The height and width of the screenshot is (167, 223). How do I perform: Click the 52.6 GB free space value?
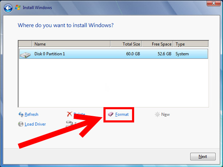(164, 54)
